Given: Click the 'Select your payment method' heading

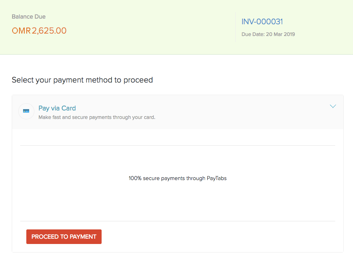Looking at the screenshot, I should [82, 80].
